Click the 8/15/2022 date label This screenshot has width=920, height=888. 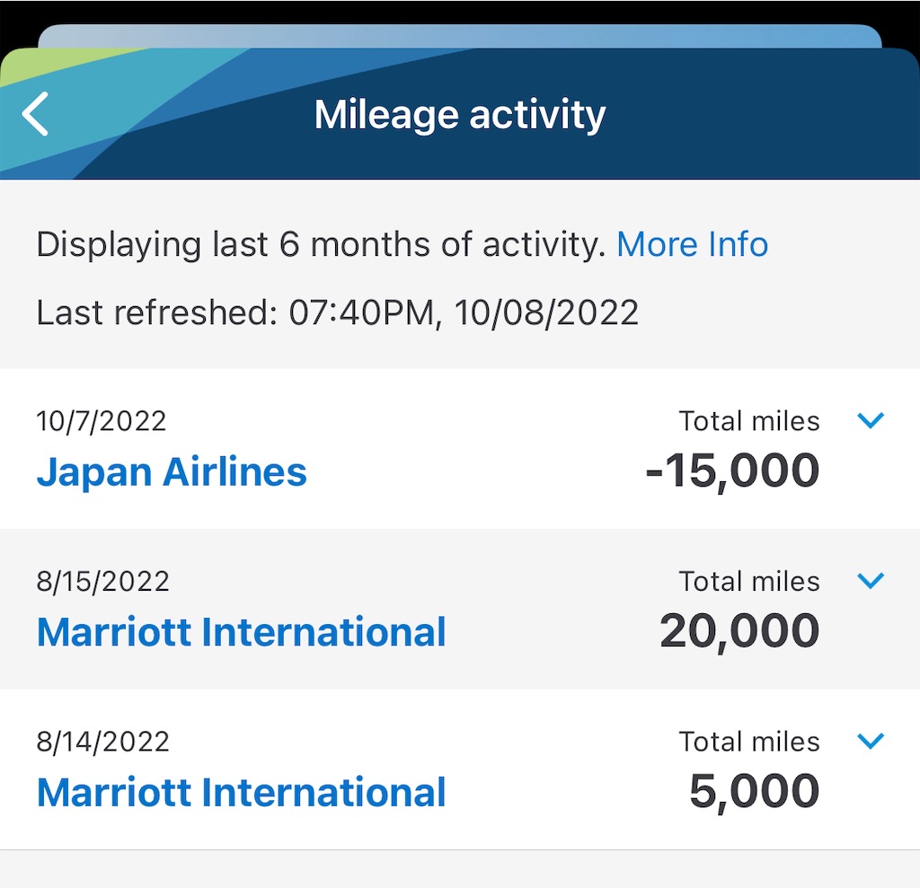103,581
